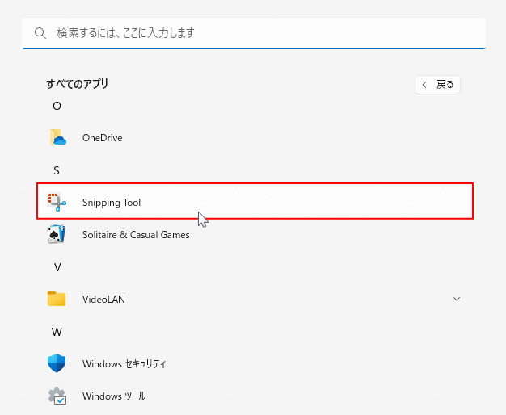Start Solitaire & Casual Games from label
Viewport: 506px width, 415px height.
tap(136, 235)
